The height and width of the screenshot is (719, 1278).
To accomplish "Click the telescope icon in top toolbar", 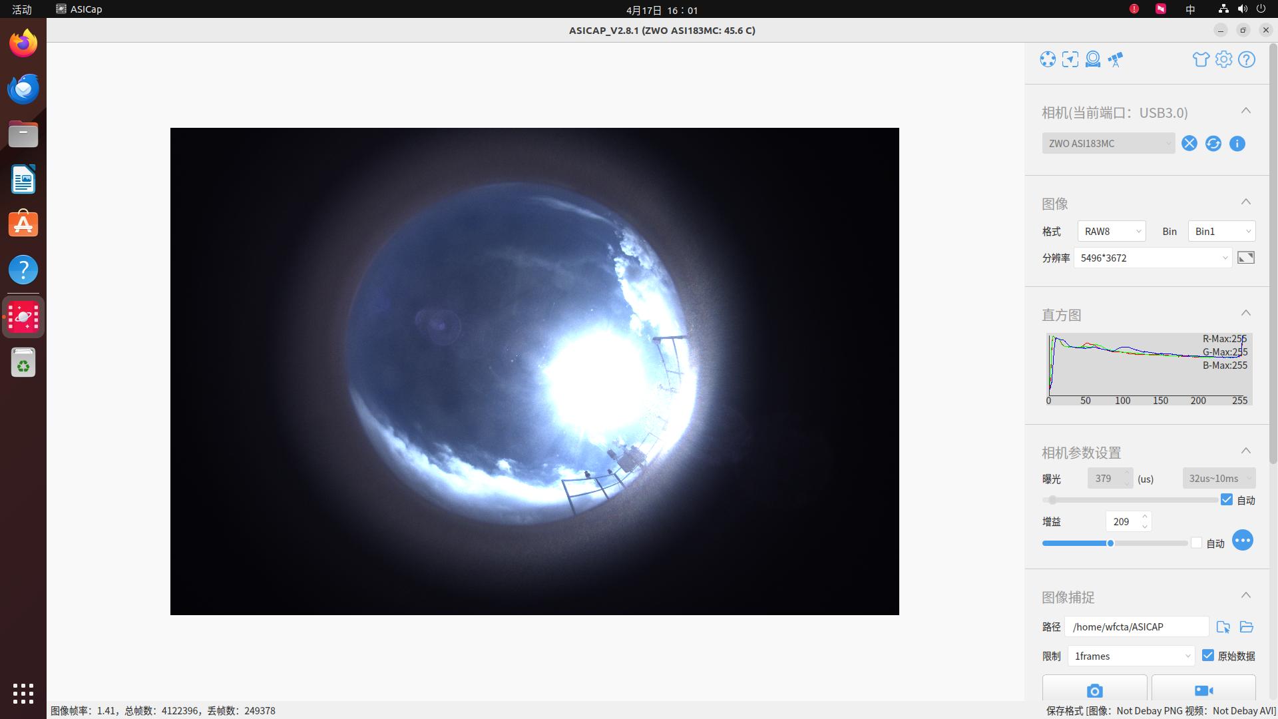I will (1116, 59).
